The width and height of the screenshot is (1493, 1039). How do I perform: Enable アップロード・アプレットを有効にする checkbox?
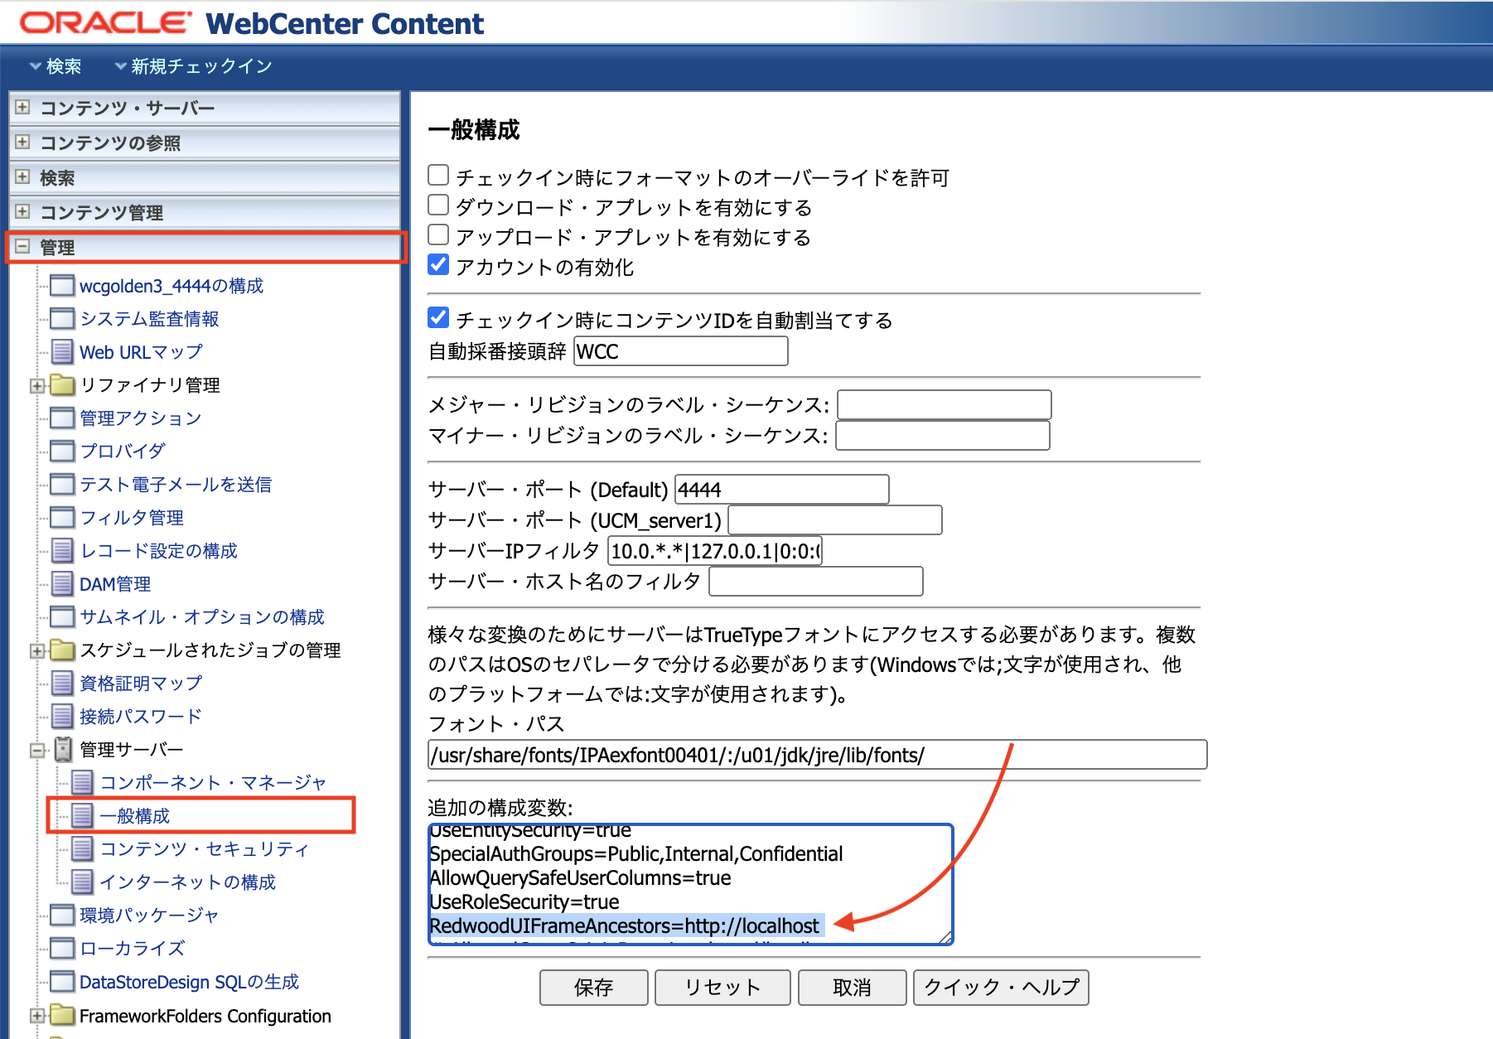click(438, 234)
